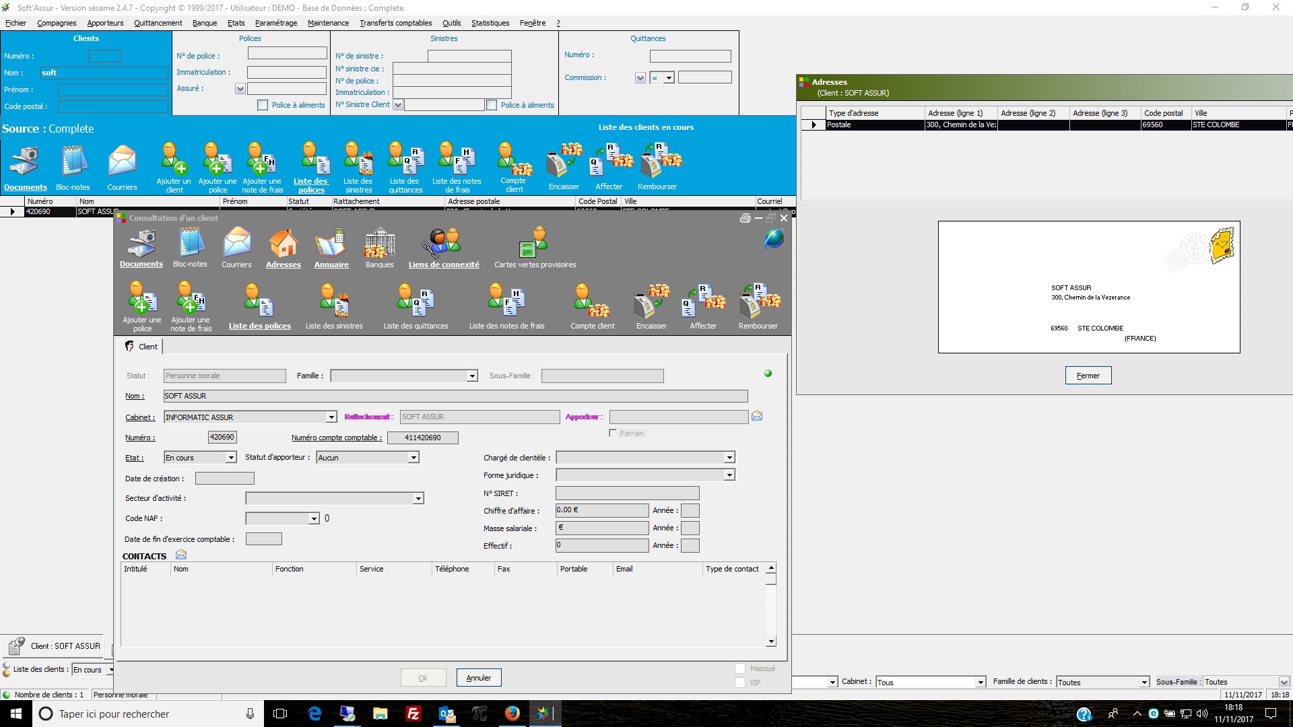
Task: Click Ajouter une note de frais in main toolbar
Action: click(262, 167)
